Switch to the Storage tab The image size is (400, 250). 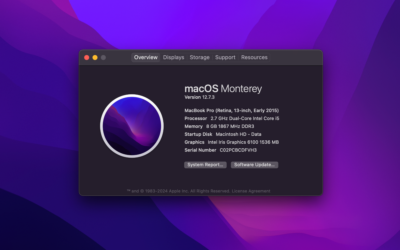200,57
